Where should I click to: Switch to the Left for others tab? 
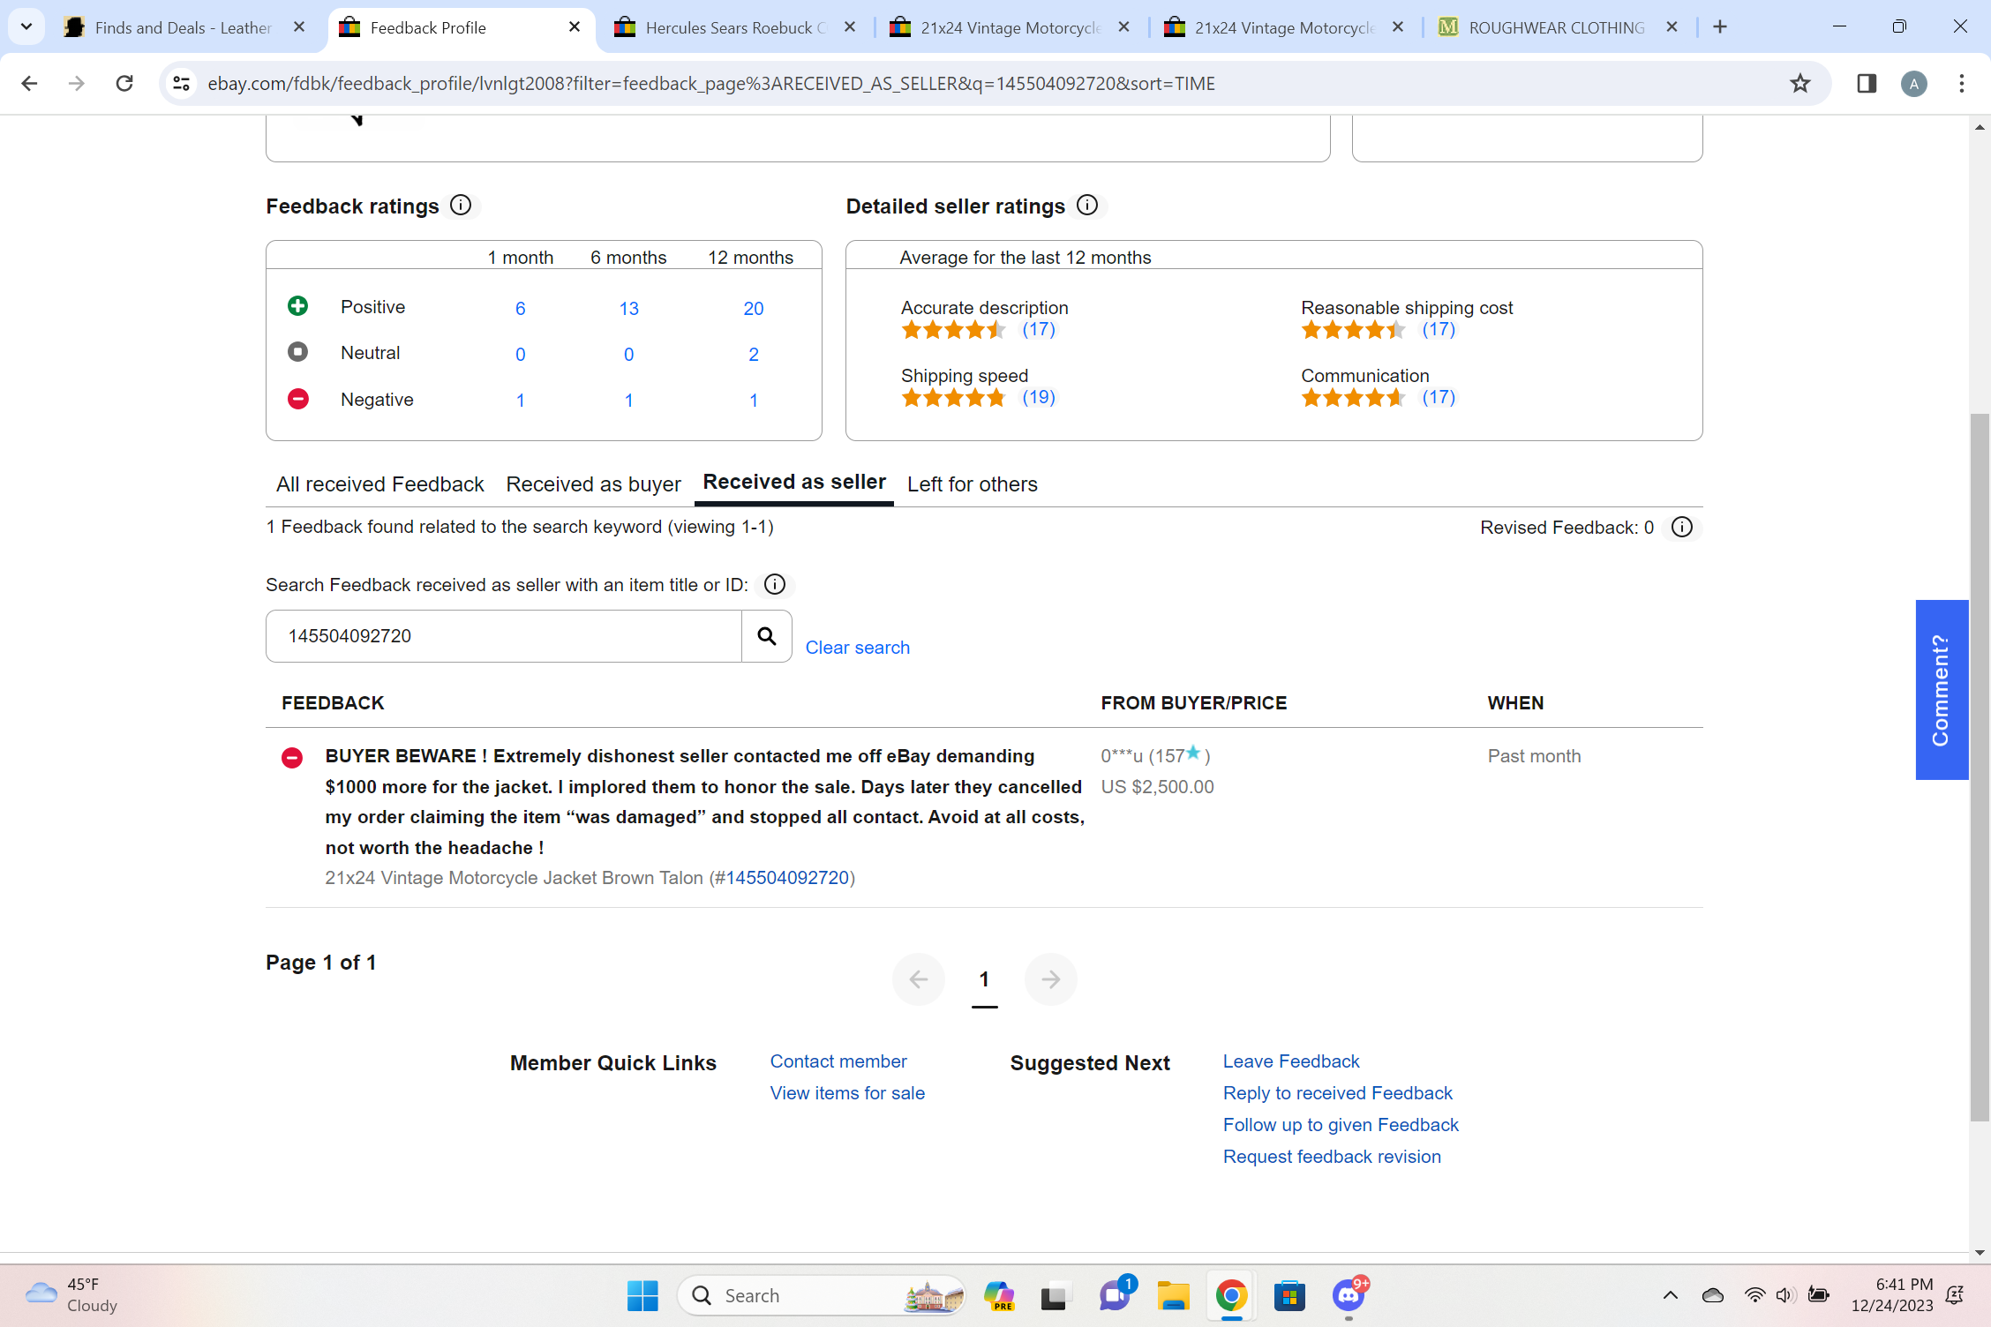(973, 484)
